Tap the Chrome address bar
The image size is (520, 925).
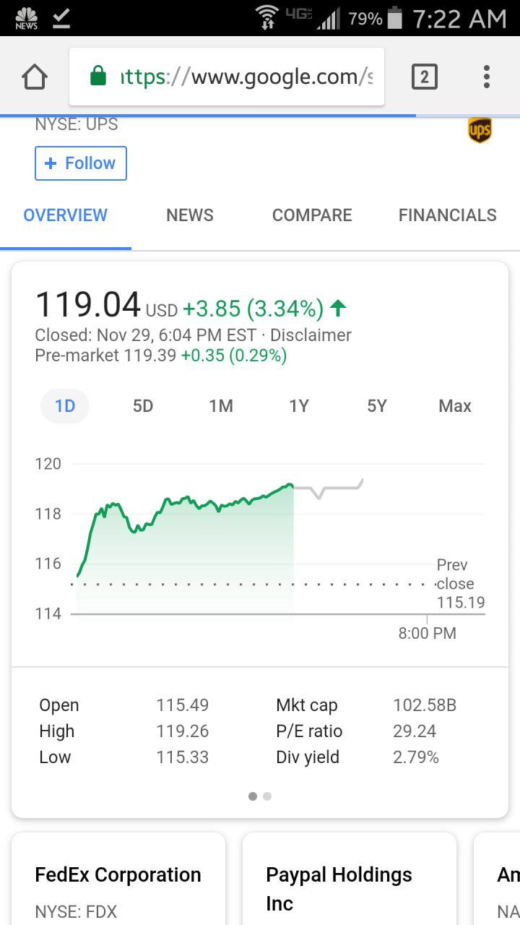coord(227,77)
